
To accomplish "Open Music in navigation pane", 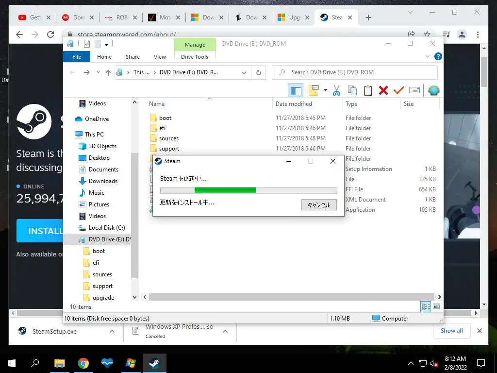I will [x=97, y=193].
